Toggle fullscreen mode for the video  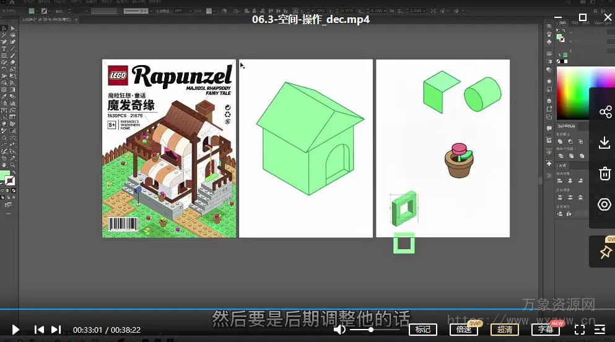coord(580,330)
